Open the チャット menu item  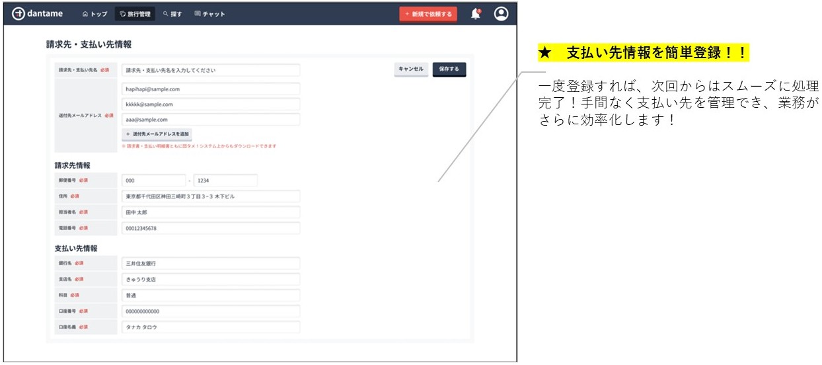[x=210, y=14]
